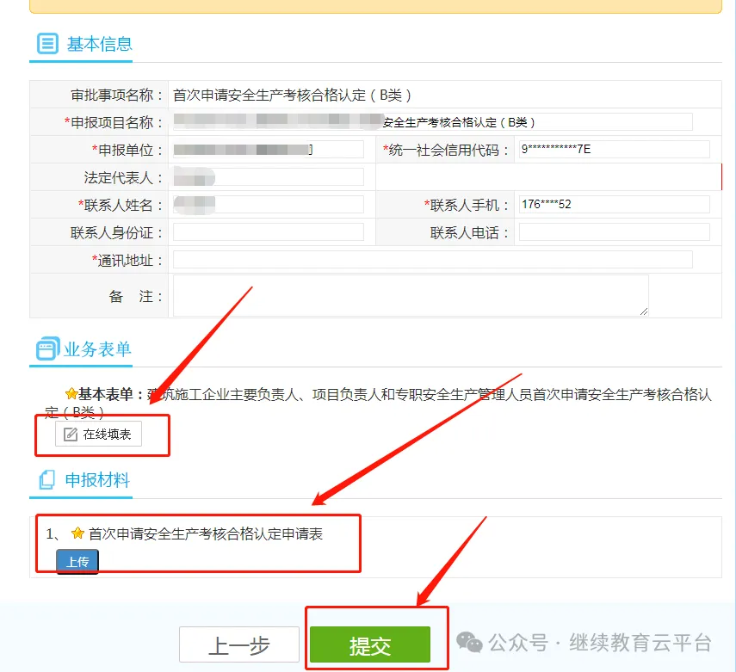Click into the 申报单位 input field

[269, 150]
